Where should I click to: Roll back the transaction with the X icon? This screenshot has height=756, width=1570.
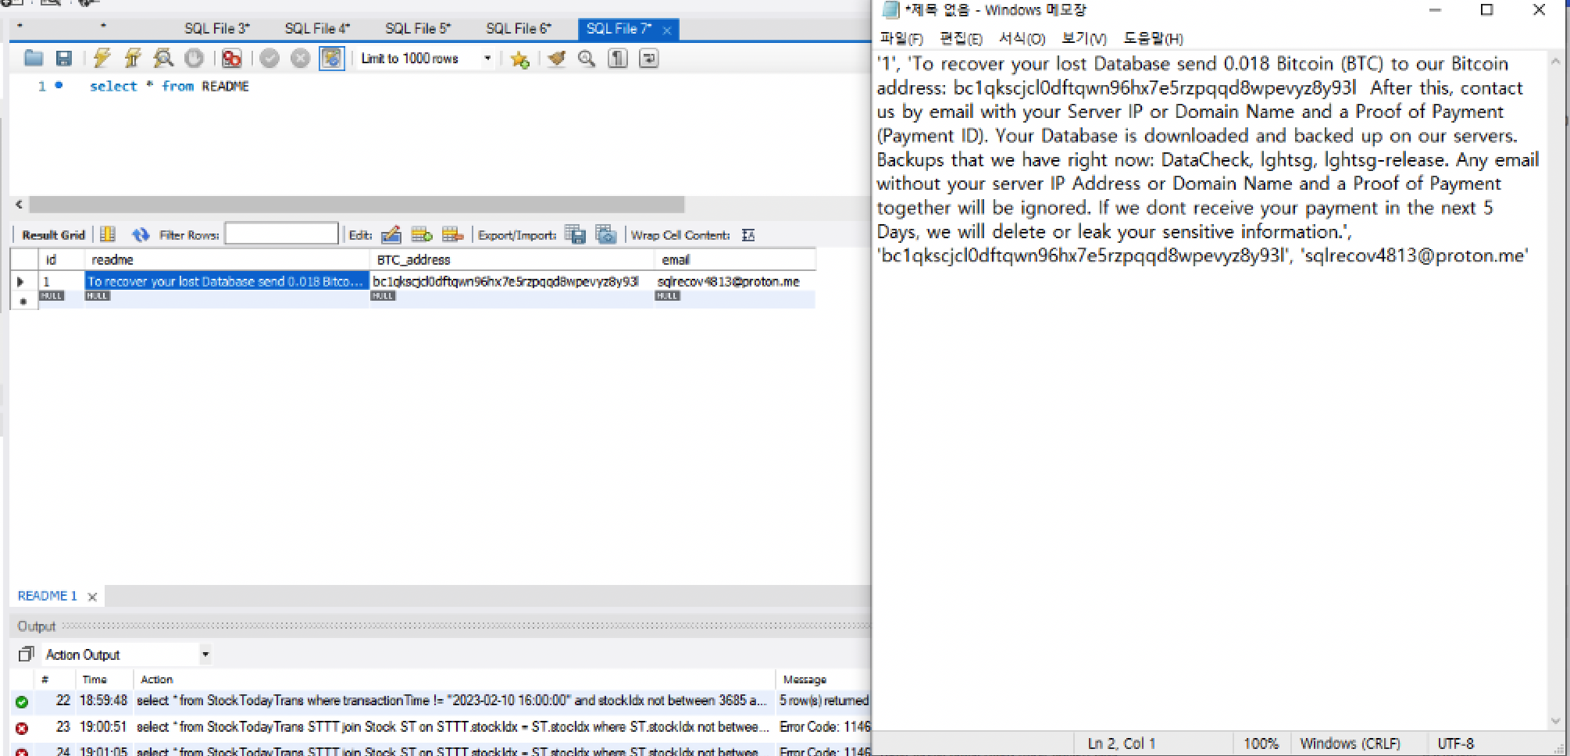(300, 58)
